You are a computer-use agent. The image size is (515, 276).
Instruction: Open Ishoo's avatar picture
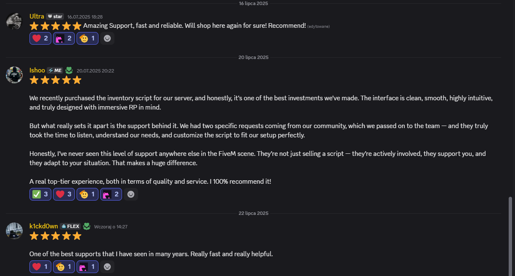coord(14,75)
